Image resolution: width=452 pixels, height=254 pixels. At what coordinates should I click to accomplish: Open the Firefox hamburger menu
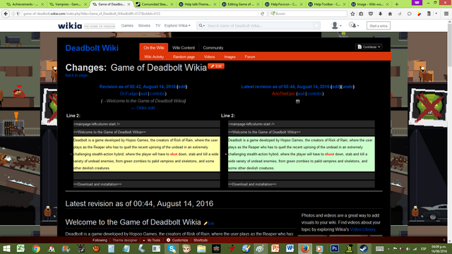pyautogui.click(x=446, y=13)
